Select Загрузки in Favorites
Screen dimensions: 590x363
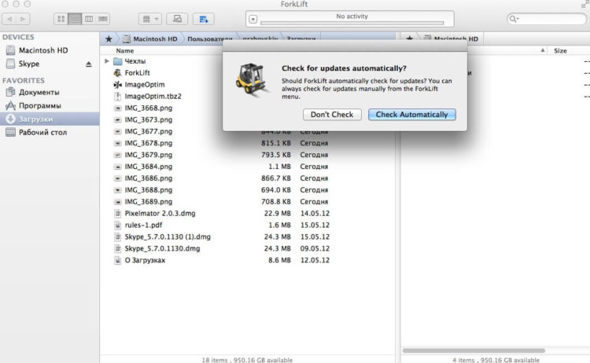[x=50, y=119]
